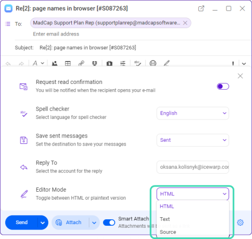
Task: Click the Attach button
Action: tap(70, 223)
